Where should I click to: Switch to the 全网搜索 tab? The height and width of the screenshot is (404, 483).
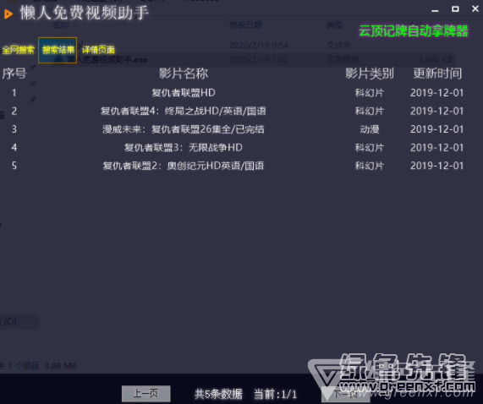[18, 50]
